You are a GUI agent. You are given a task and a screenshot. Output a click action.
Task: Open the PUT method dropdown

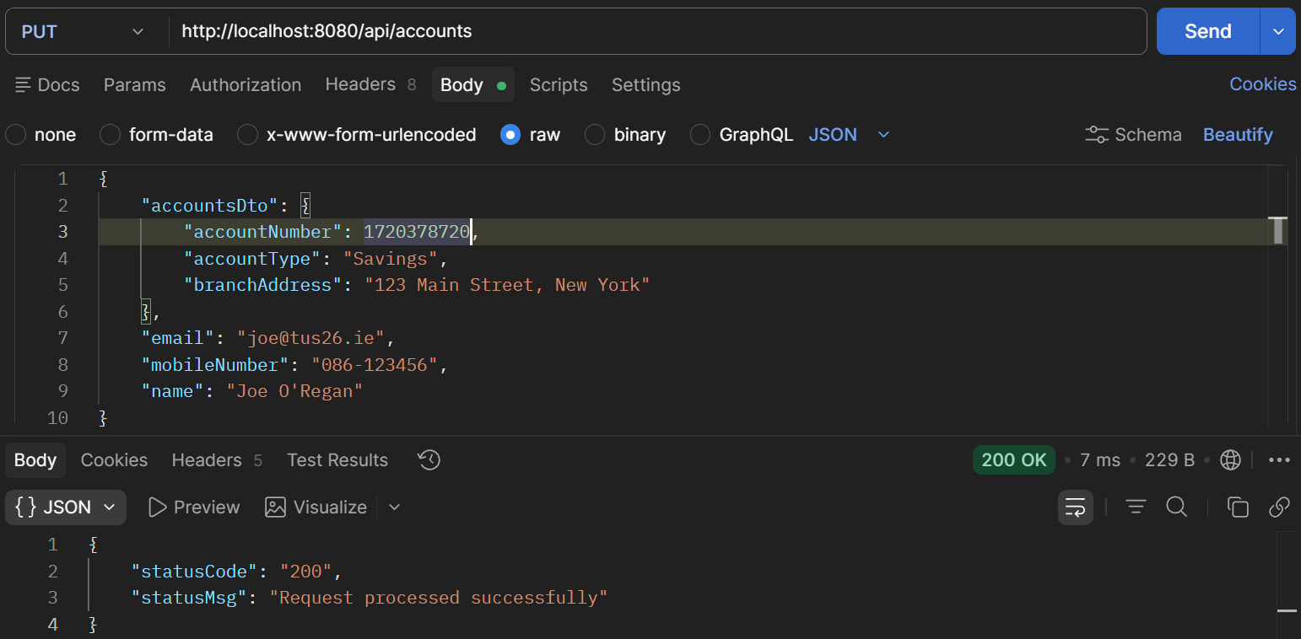(83, 31)
